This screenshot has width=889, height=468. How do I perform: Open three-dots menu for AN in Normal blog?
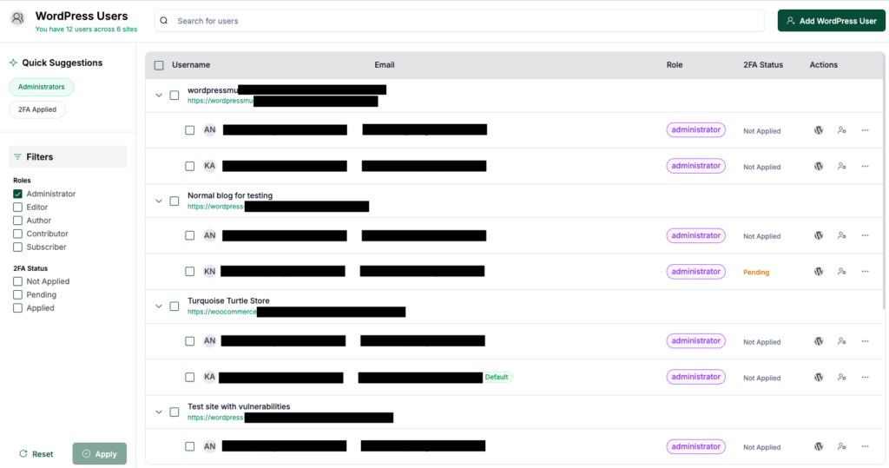coord(866,235)
